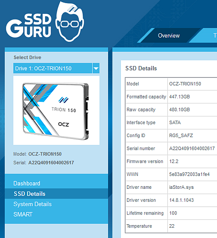Click the serial number value in the table
Screen dimensions: 217x238
tap(192, 148)
